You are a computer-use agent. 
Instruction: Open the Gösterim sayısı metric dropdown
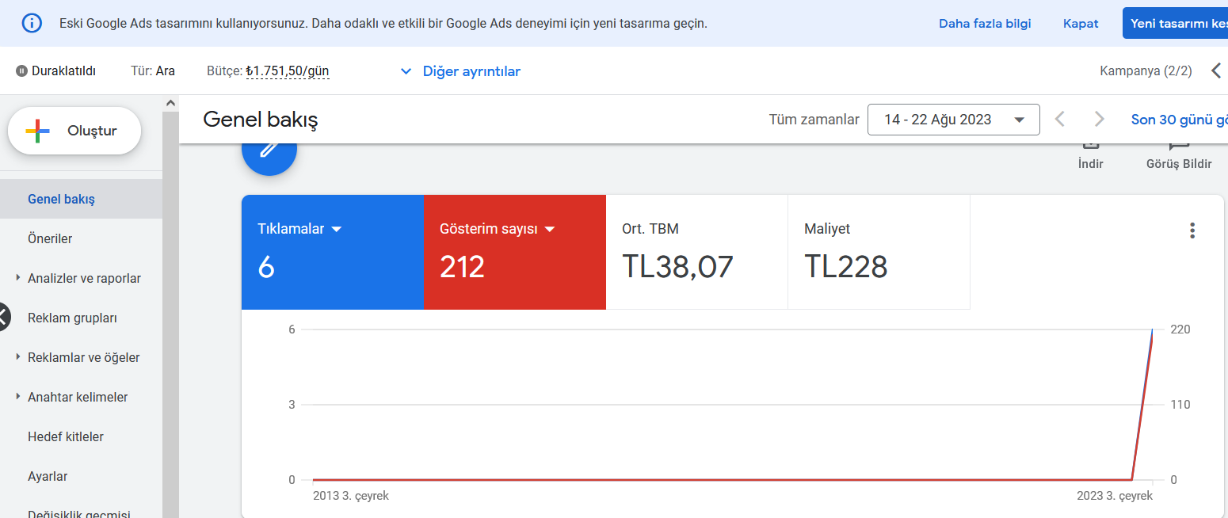(x=550, y=229)
